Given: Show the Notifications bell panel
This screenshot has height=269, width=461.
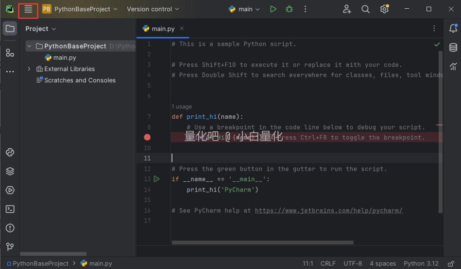Looking at the screenshot, I should point(453,29).
